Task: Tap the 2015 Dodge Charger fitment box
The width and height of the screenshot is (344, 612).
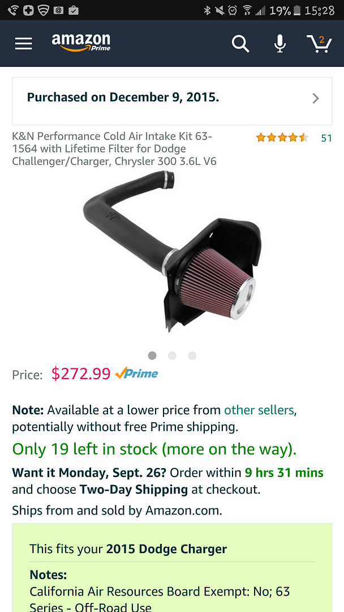Action: click(x=172, y=568)
